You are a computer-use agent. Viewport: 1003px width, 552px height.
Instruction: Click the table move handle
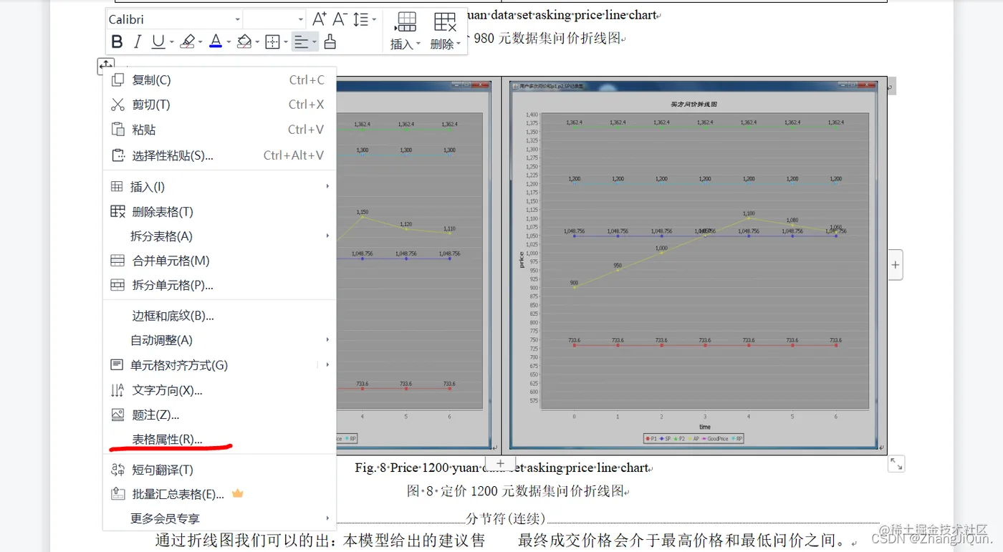point(105,66)
